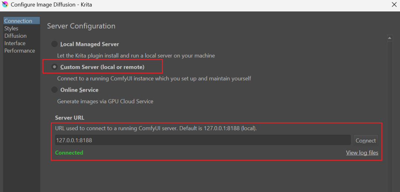Click the Server Configuration heading
The width and height of the screenshot is (400, 192).
coord(81,26)
